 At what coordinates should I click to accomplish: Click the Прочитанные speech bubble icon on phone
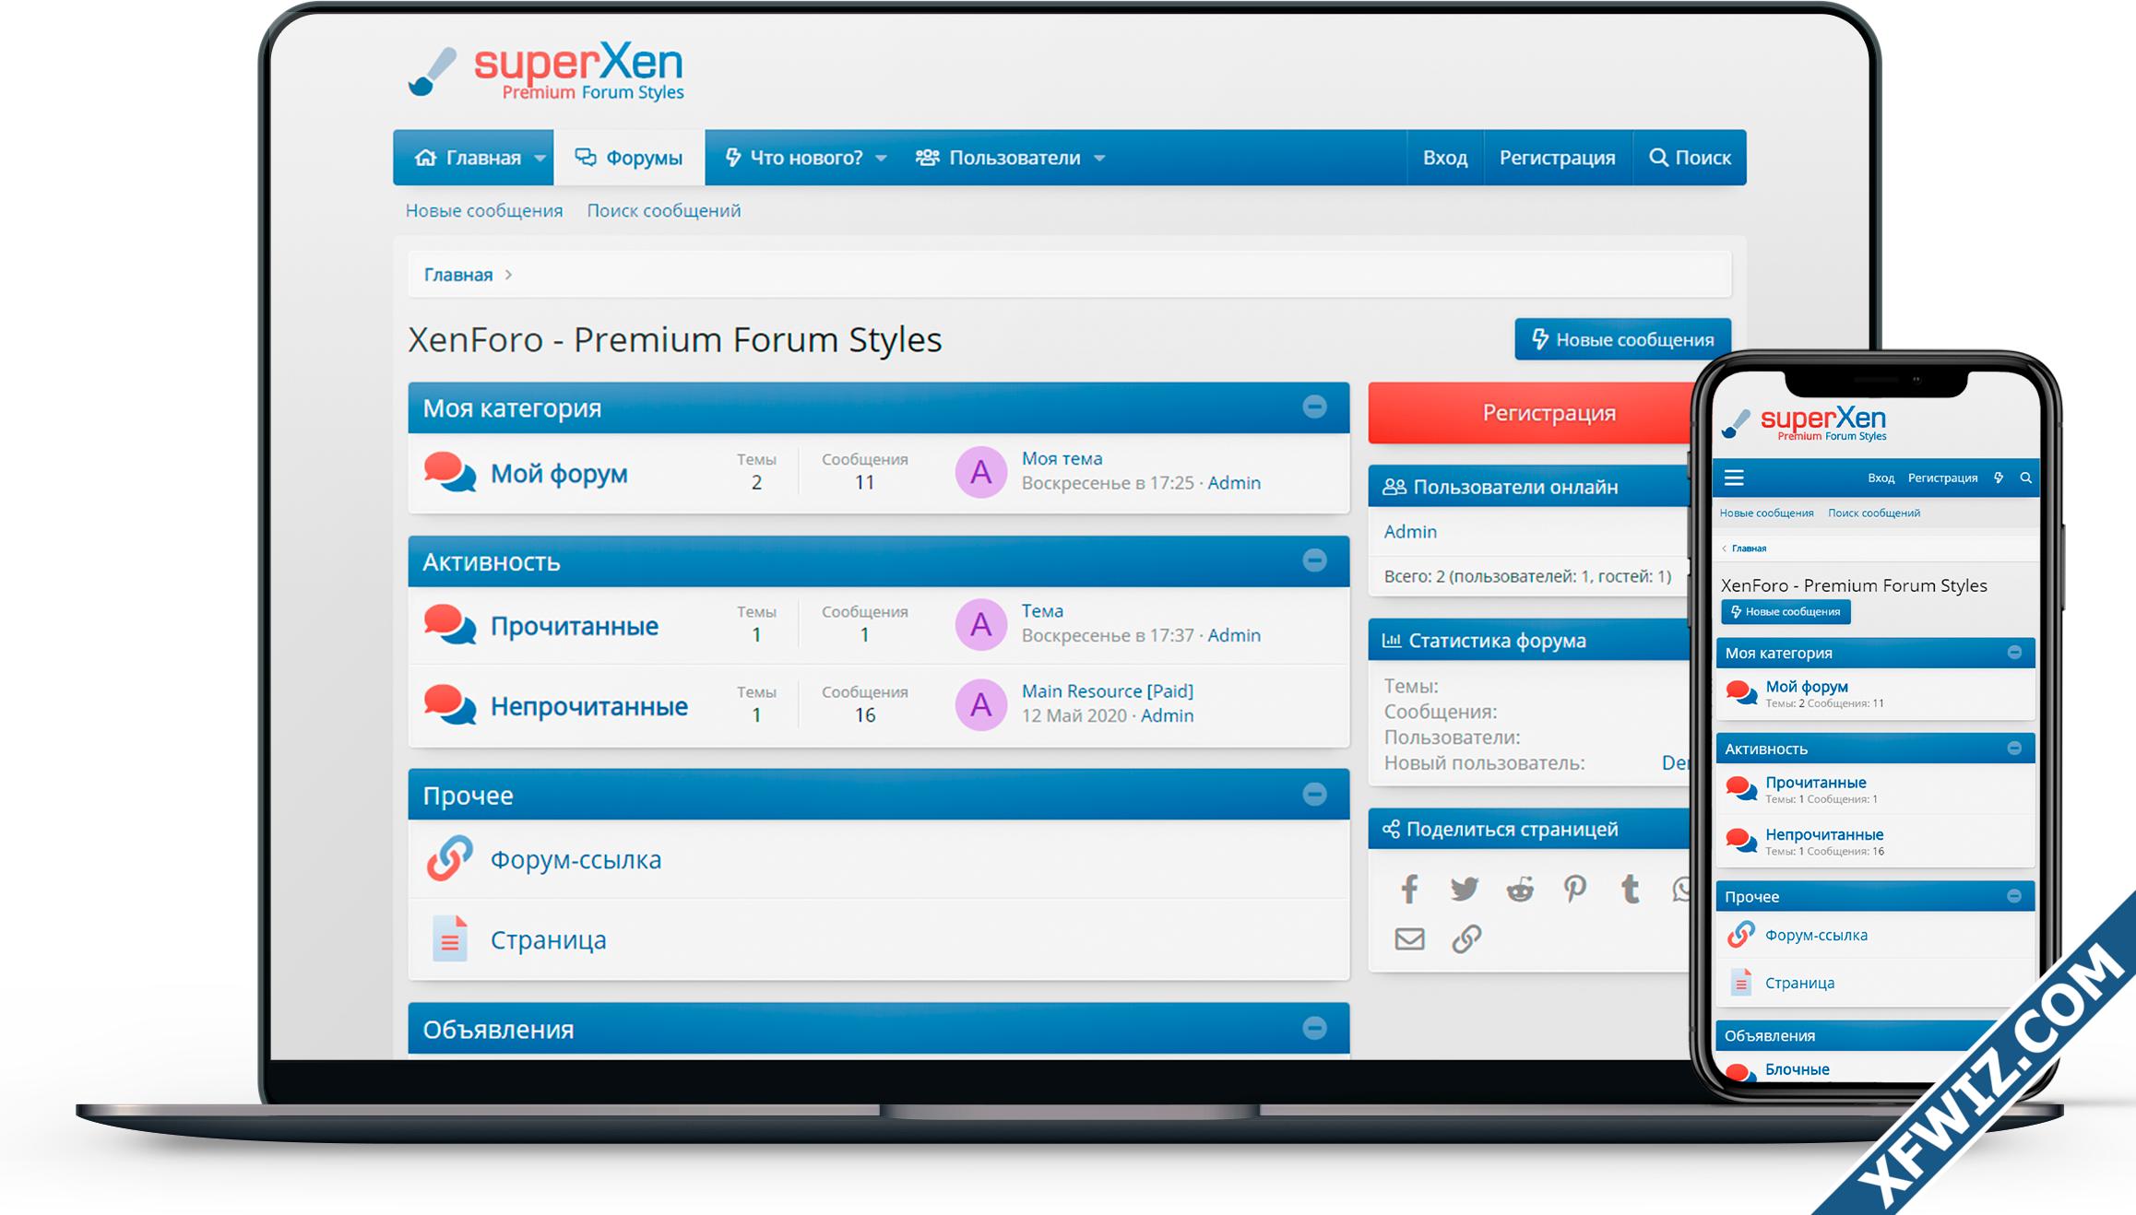click(1741, 788)
